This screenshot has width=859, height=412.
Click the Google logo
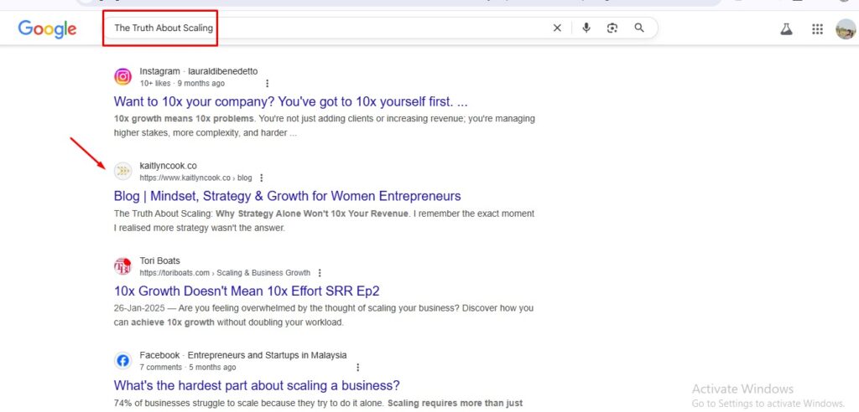point(47,29)
